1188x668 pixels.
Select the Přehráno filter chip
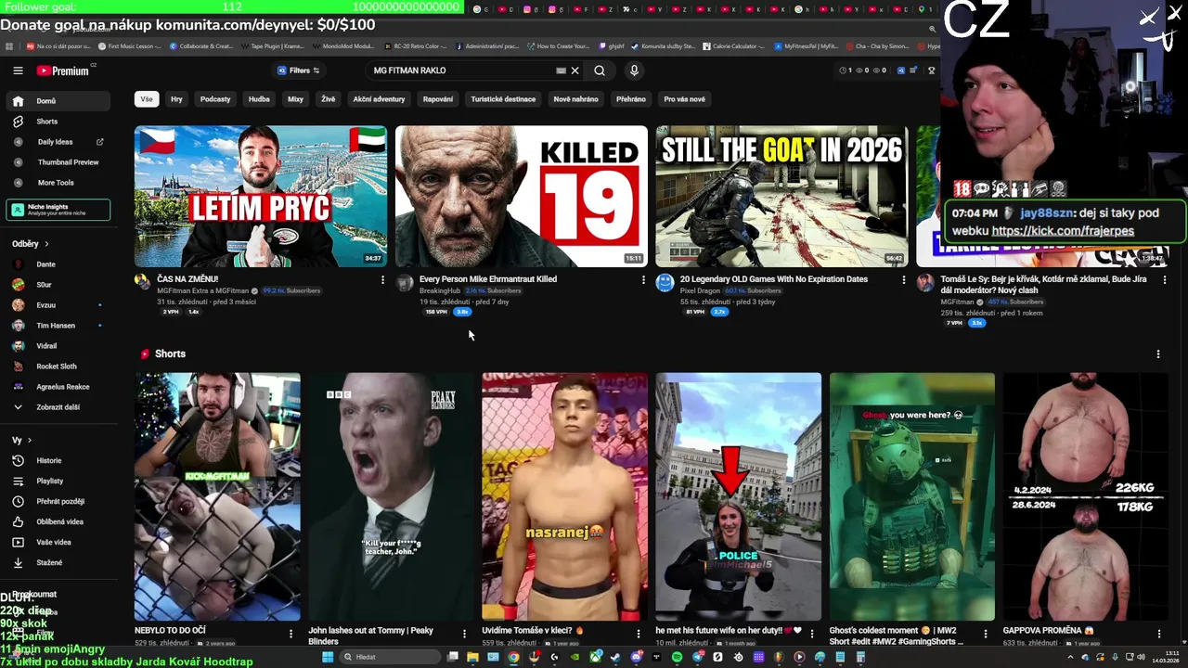[x=631, y=99]
